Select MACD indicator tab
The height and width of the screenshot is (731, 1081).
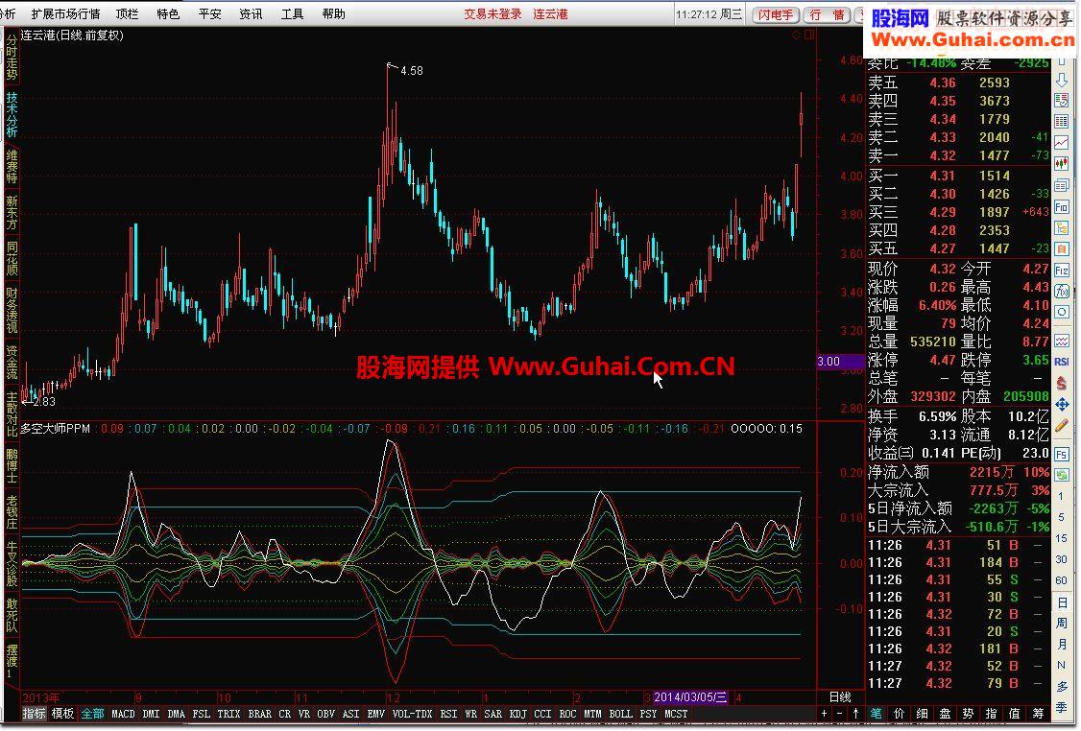124,715
